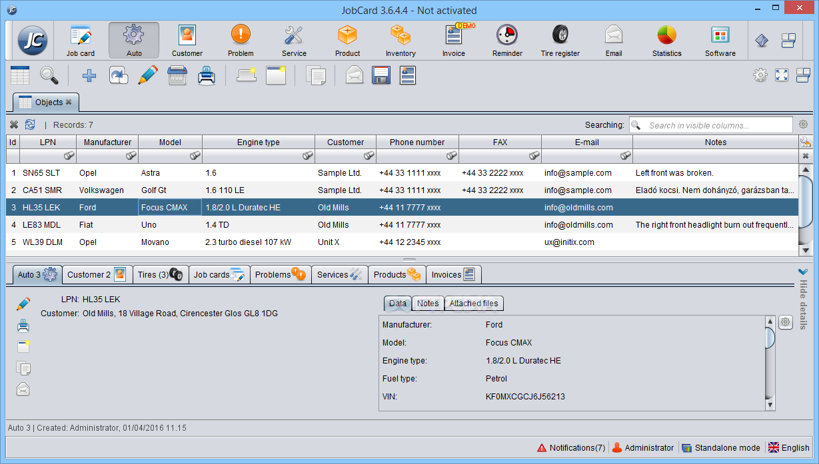Switch to Tires (3) tab

pos(160,274)
